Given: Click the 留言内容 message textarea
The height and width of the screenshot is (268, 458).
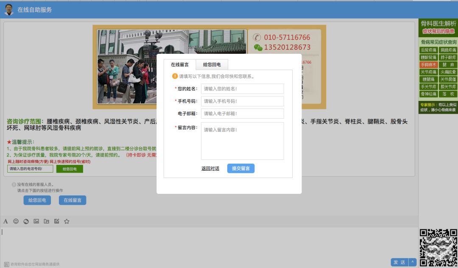Looking at the screenshot, I should 242,140.
